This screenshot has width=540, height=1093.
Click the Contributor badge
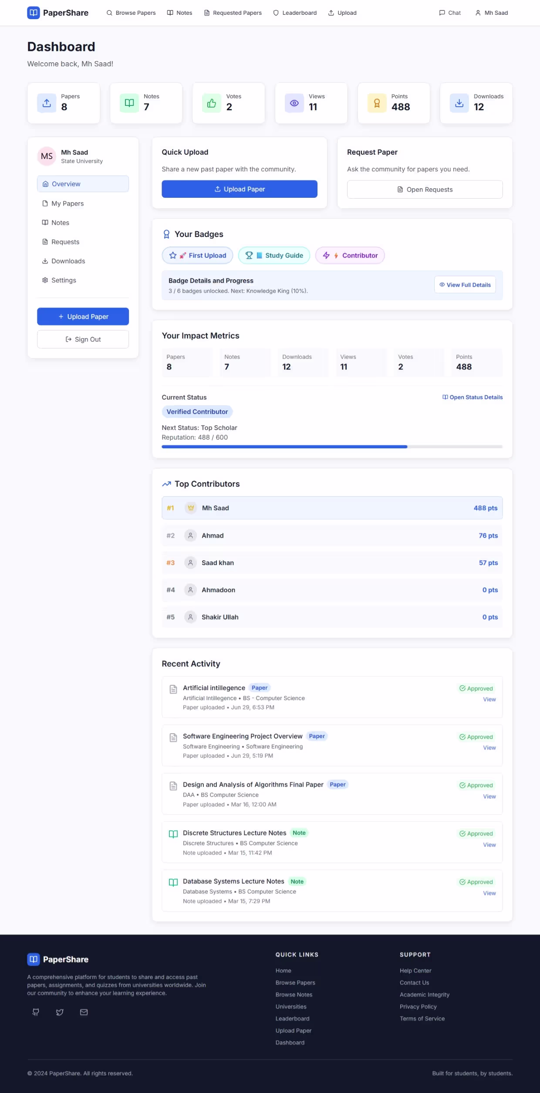350,255
